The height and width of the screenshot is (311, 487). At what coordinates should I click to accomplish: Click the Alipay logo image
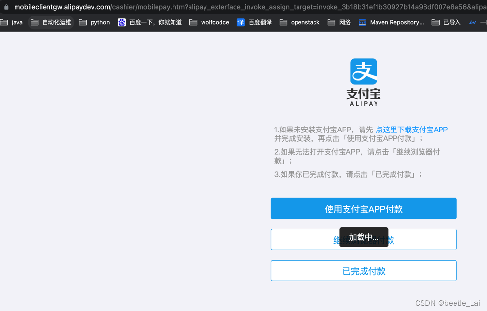click(x=364, y=71)
